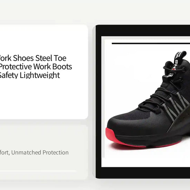This screenshot has width=190, height=190.
Task: Click the Unmatched Protection tagline
Action: (40, 152)
